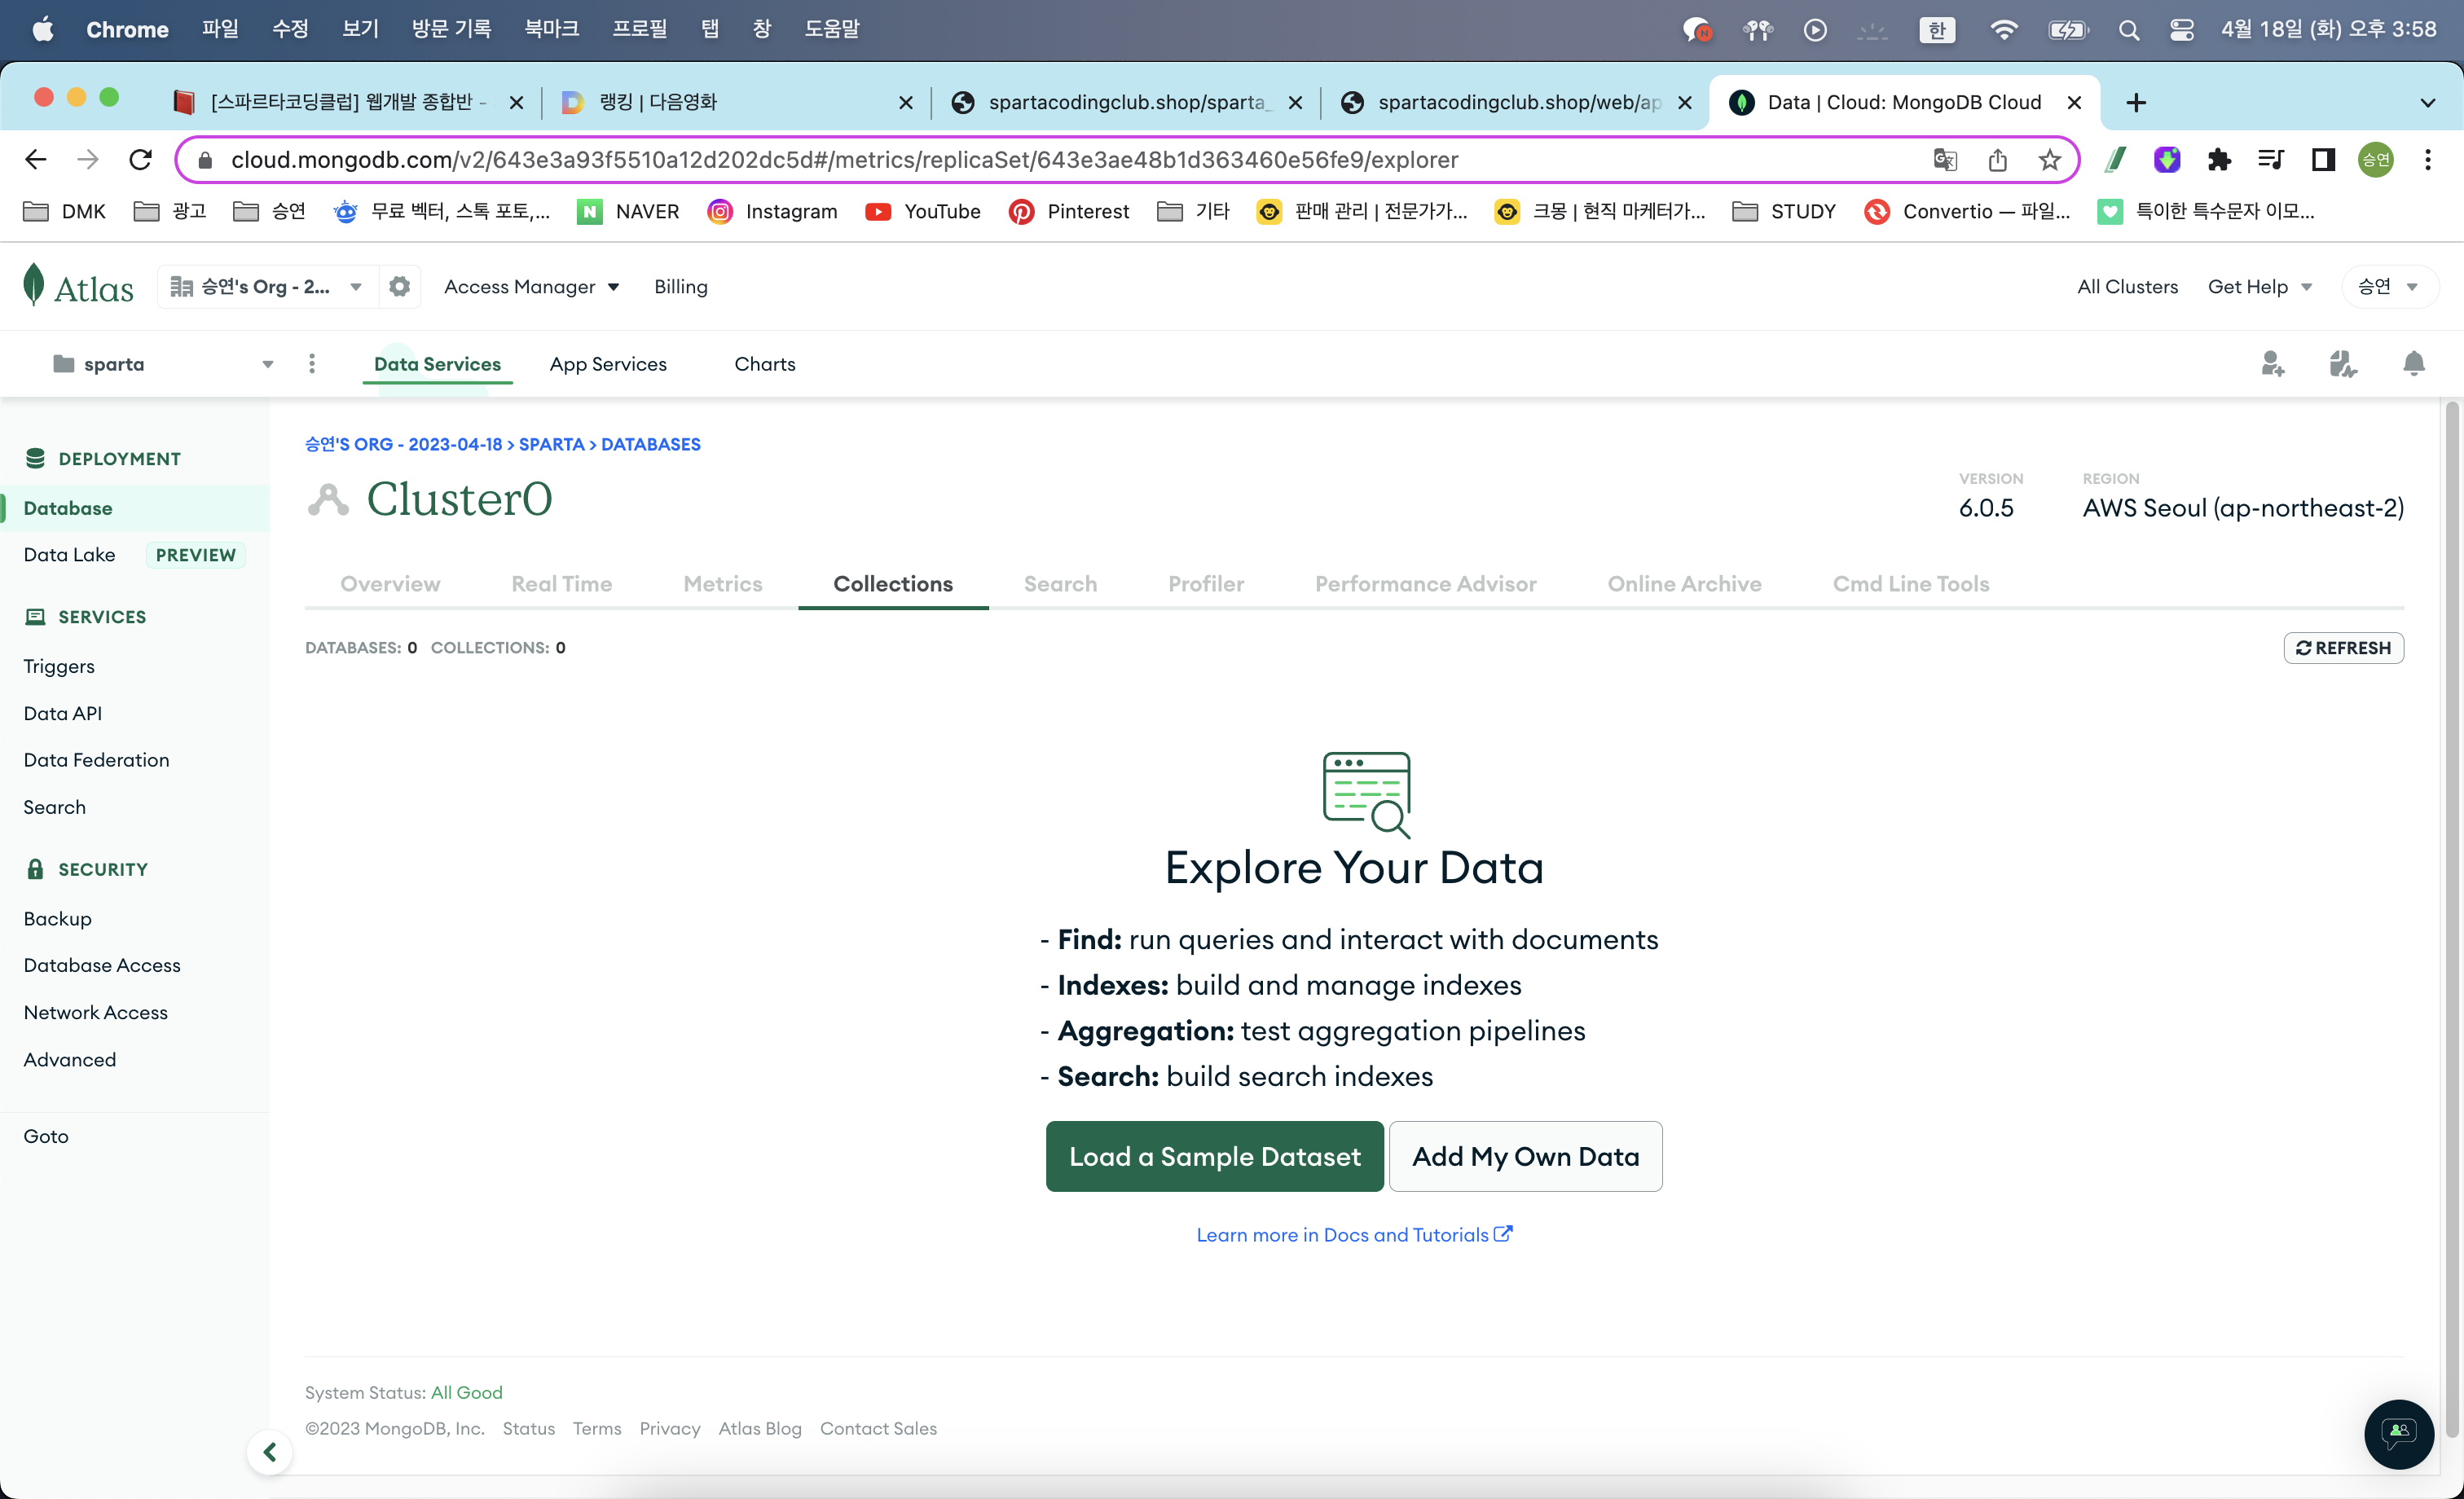Switch to the Data Services tab
Image resolution: width=2464 pixels, height=1499 pixels.
(x=437, y=364)
